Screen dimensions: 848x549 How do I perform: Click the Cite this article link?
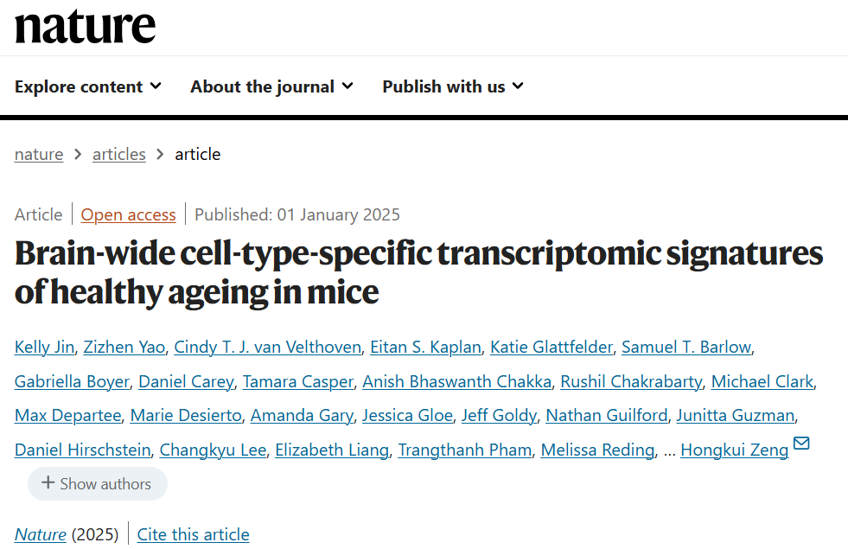pyautogui.click(x=194, y=534)
